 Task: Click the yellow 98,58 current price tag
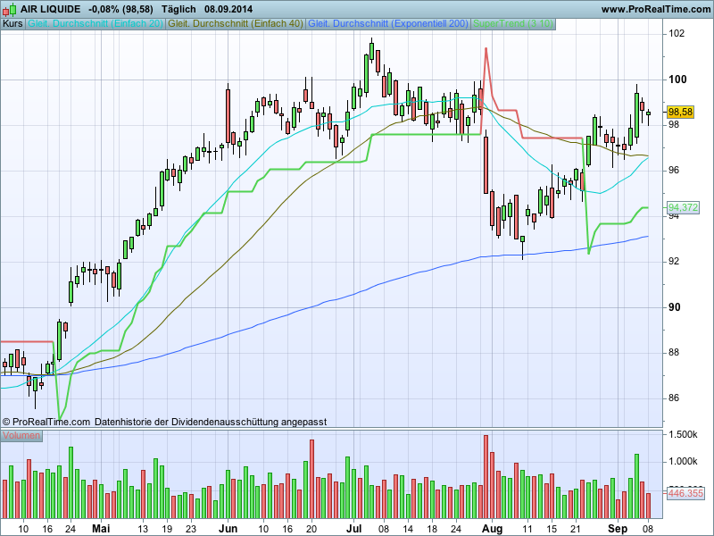(x=680, y=113)
